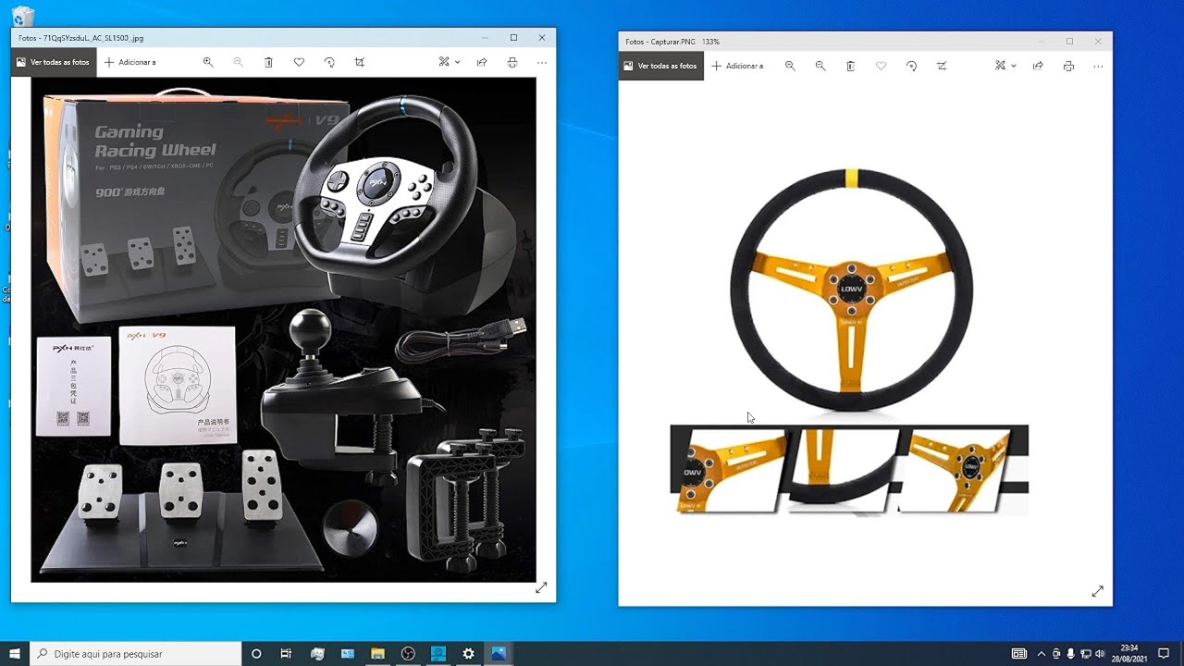Open Task View on the taskbar
The image size is (1184, 666).
point(286,653)
